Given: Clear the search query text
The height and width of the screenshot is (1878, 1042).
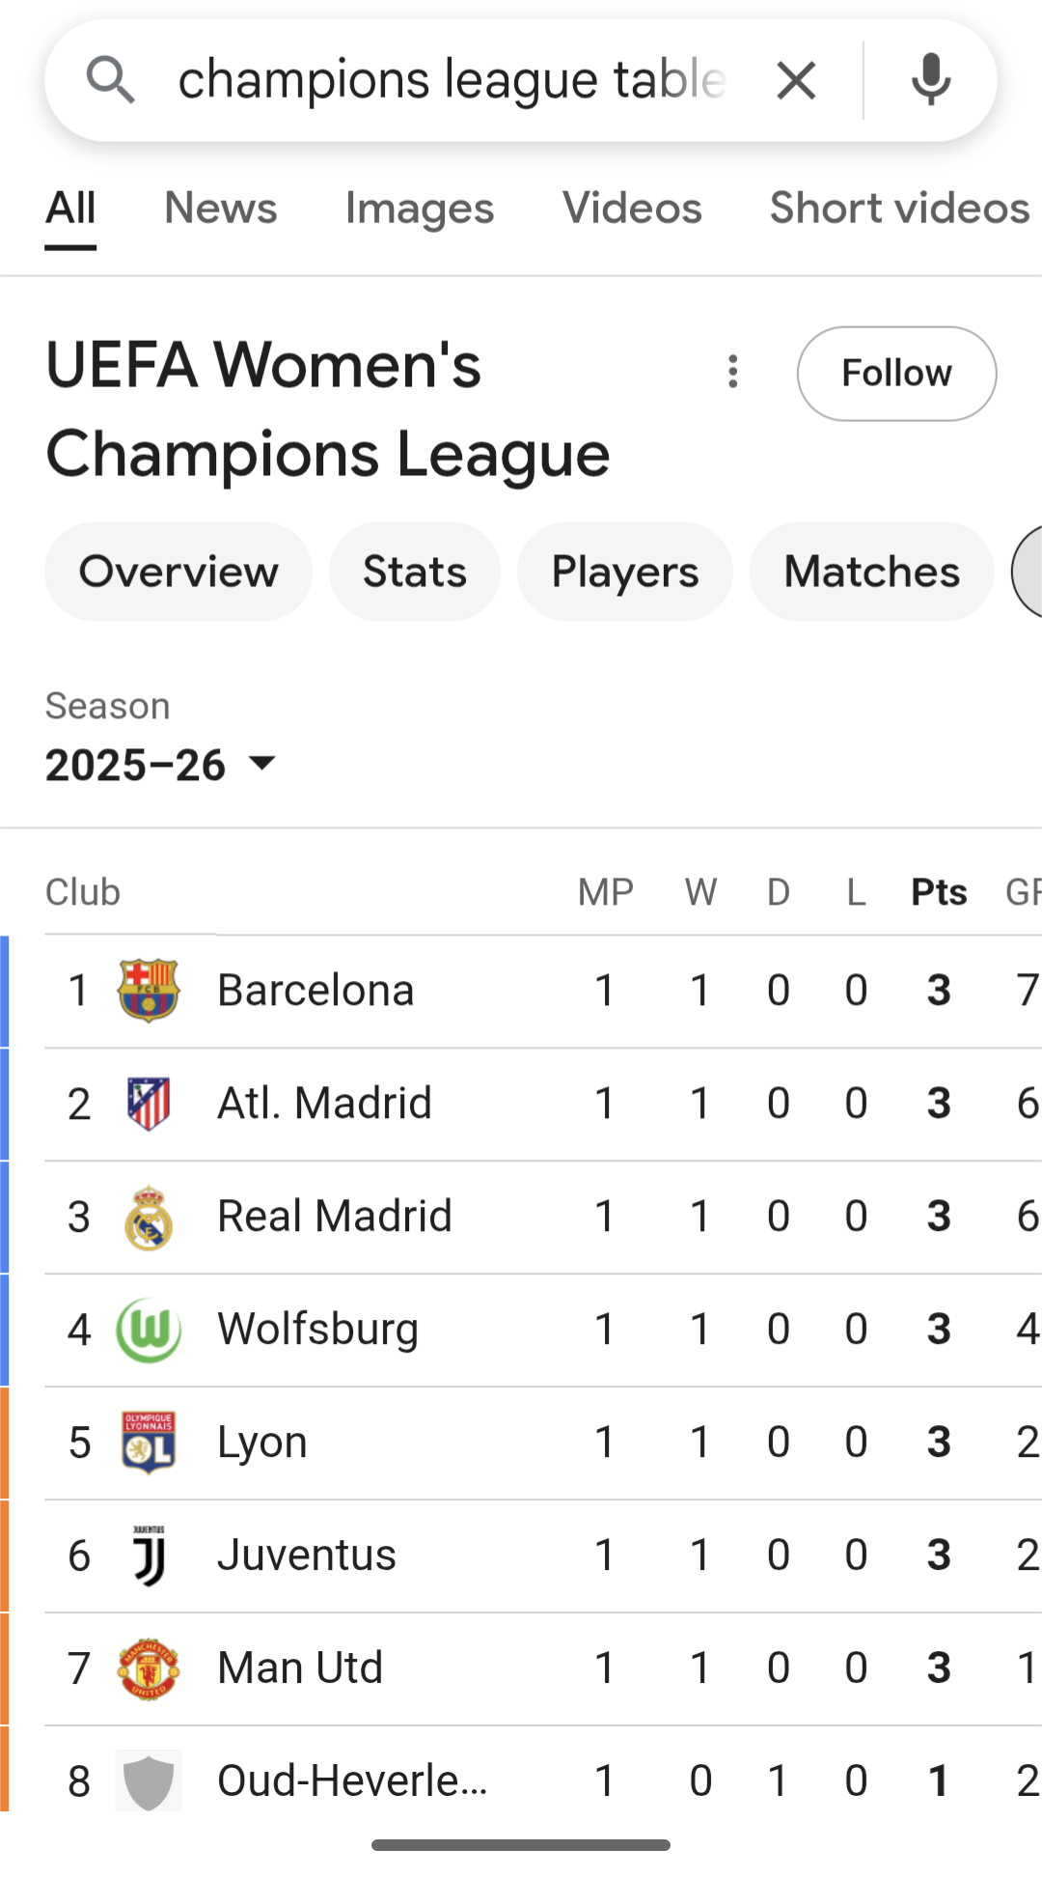Looking at the screenshot, I should [796, 80].
